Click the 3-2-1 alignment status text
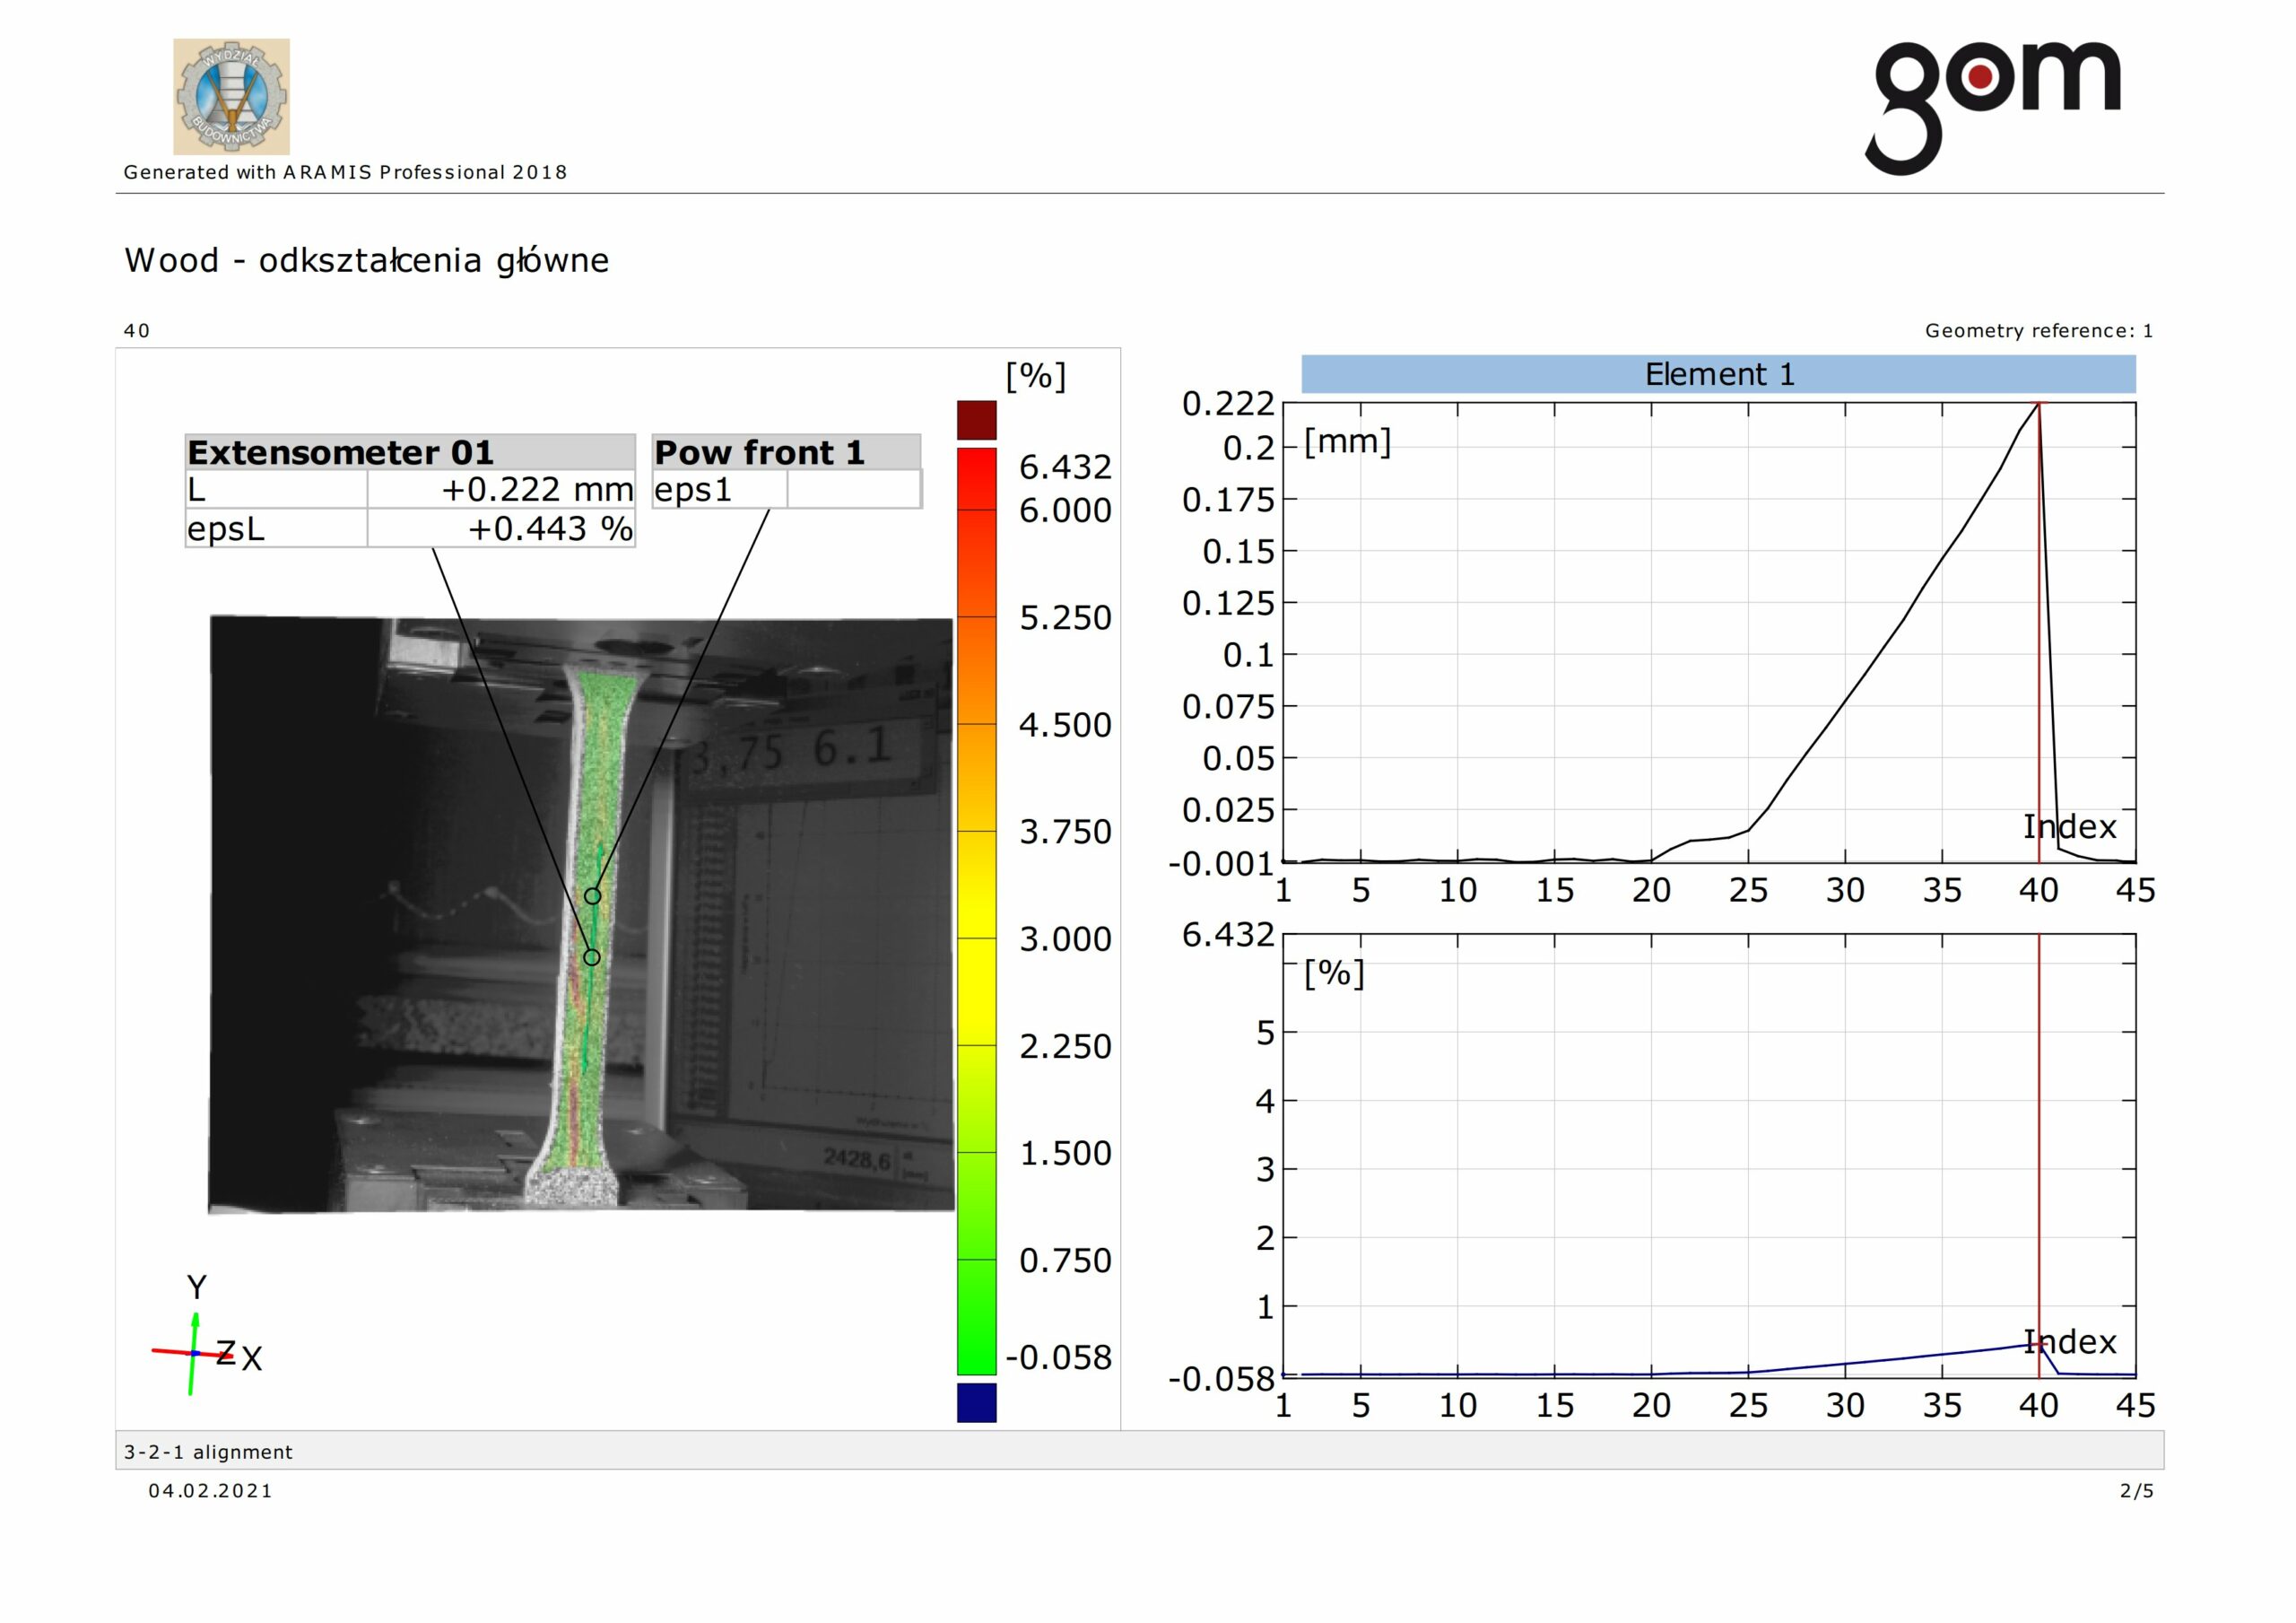 (x=208, y=1452)
